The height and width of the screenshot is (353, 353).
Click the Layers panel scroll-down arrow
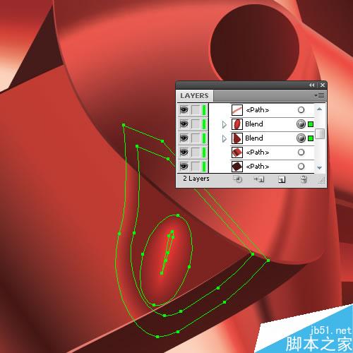click(319, 168)
